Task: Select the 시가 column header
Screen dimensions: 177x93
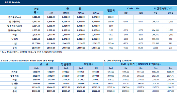Action: (51, 13)
